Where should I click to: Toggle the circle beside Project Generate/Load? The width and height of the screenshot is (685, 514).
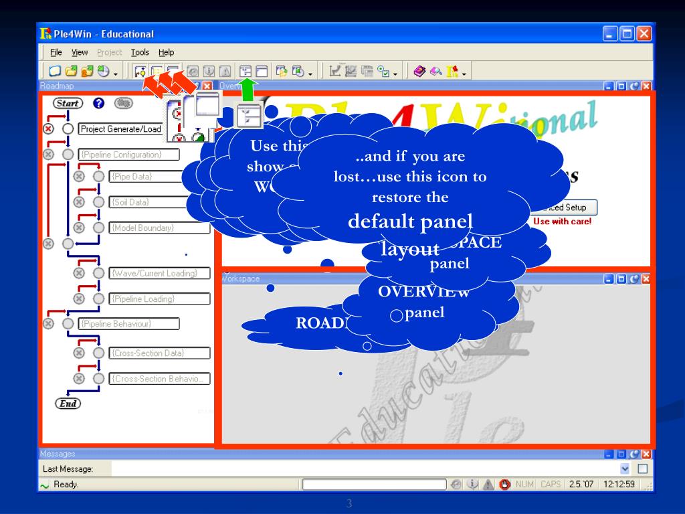pyautogui.click(x=68, y=129)
